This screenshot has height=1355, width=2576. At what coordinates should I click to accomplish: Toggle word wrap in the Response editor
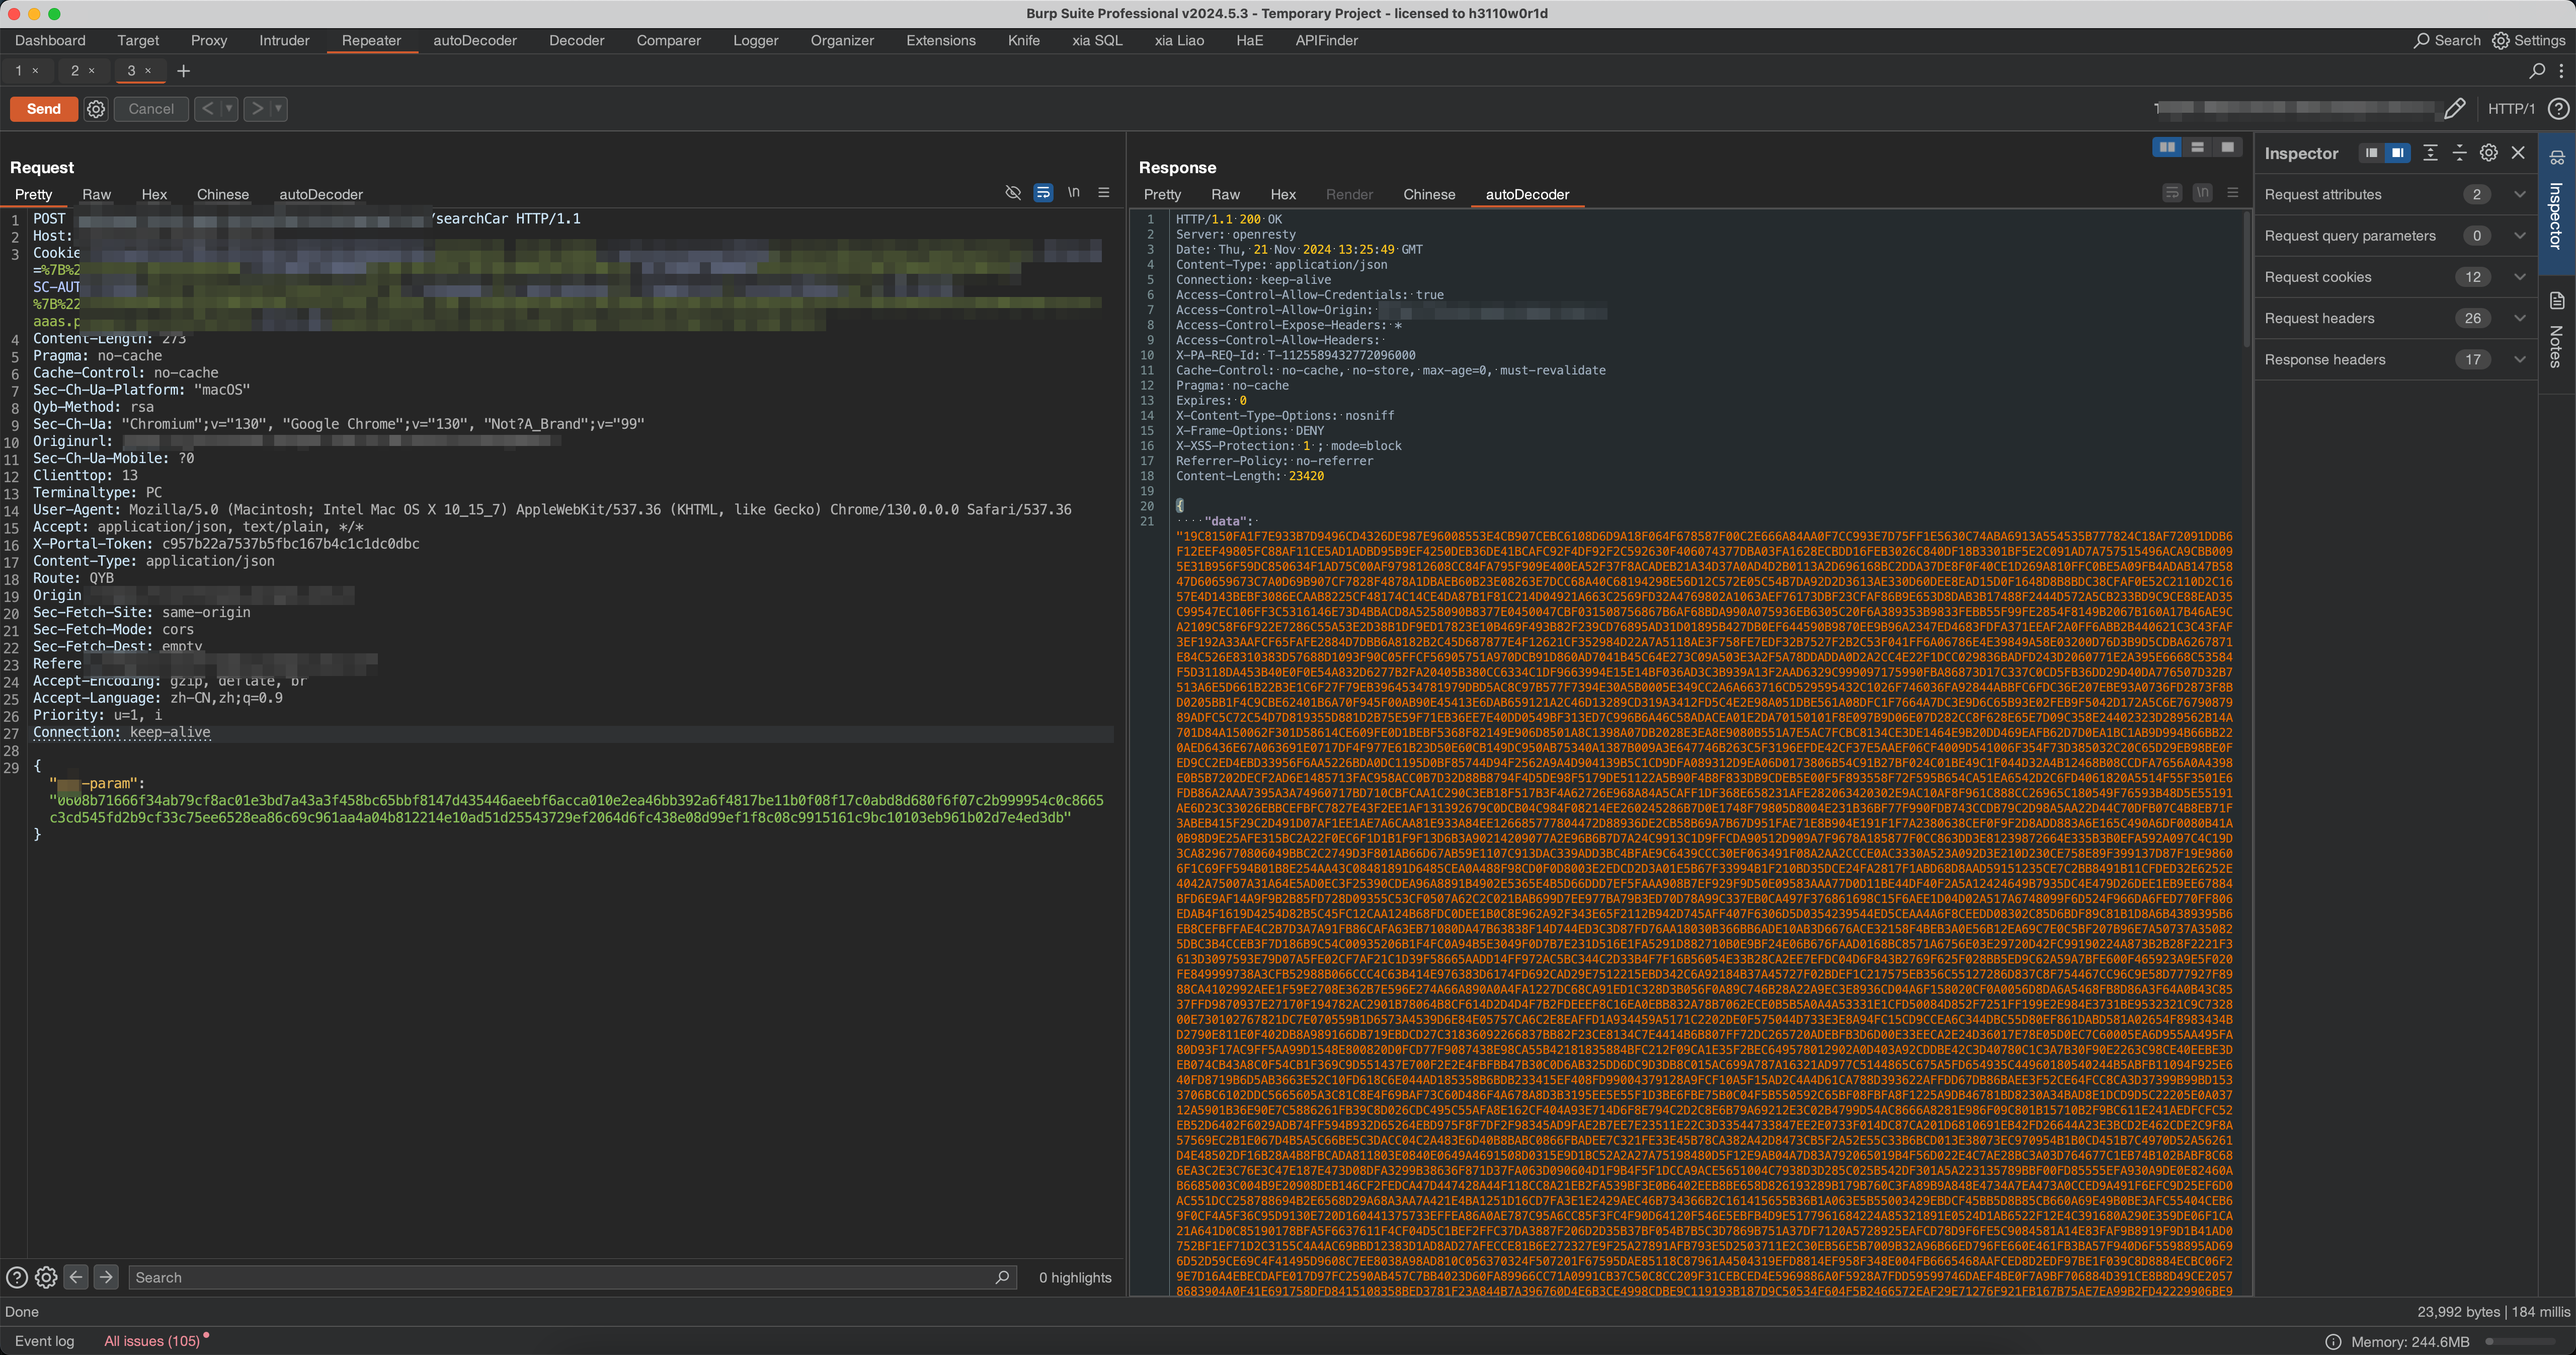2172,192
